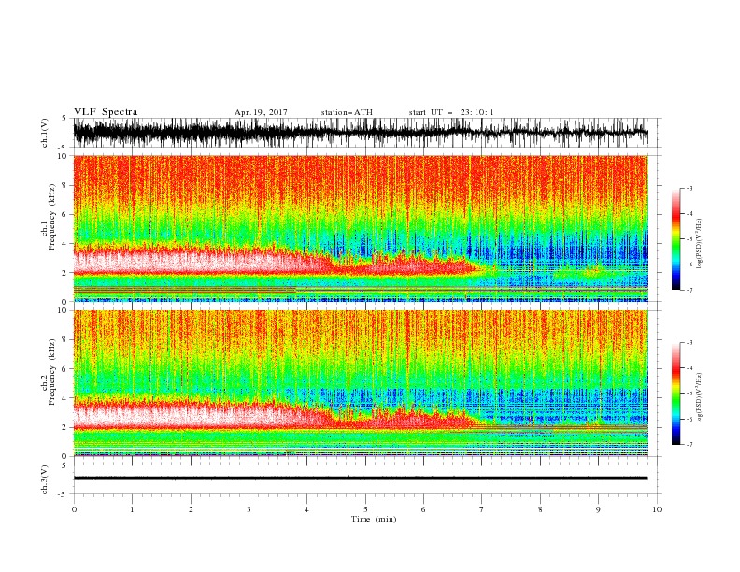Image resolution: width=740 pixels, height=572 pixels.
Task: Click the ch.3(V) waveform trace
Action: tap(360, 479)
